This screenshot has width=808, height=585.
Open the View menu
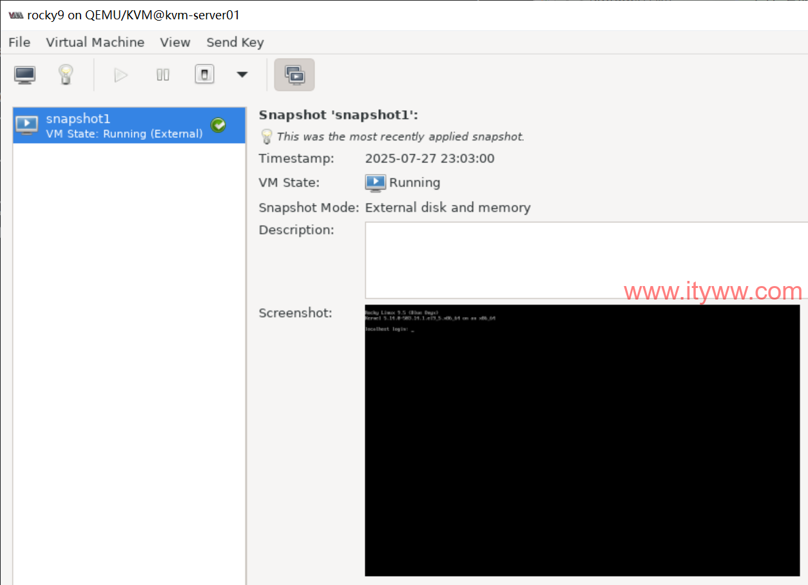pos(175,43)
